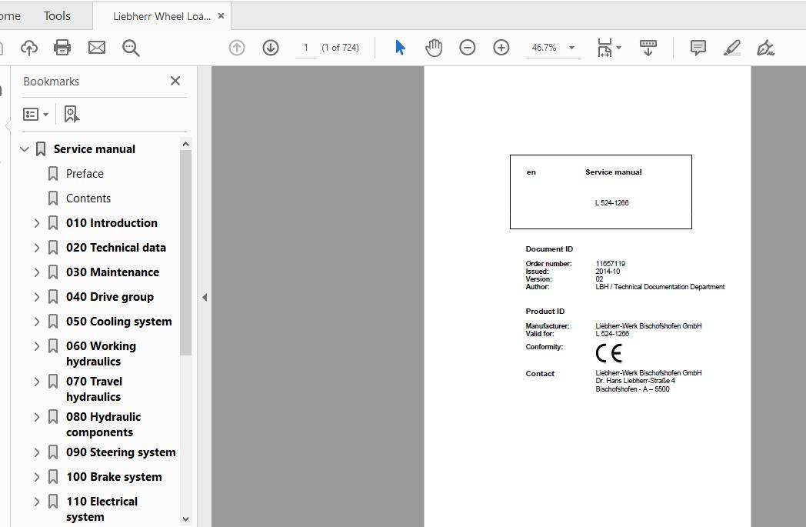Viewport: 806px width, 527px height.
Task: Go to the next page
Action: pos(270,47)
